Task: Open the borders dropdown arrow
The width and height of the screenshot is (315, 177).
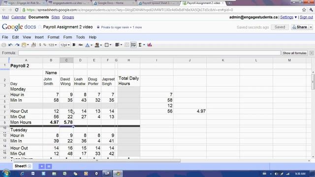Action: click(x=111, y=45)
